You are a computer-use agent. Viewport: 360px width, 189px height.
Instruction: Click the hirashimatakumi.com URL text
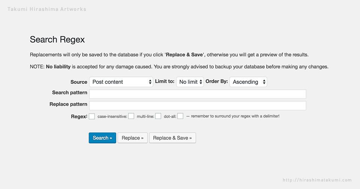pos(317,180)
